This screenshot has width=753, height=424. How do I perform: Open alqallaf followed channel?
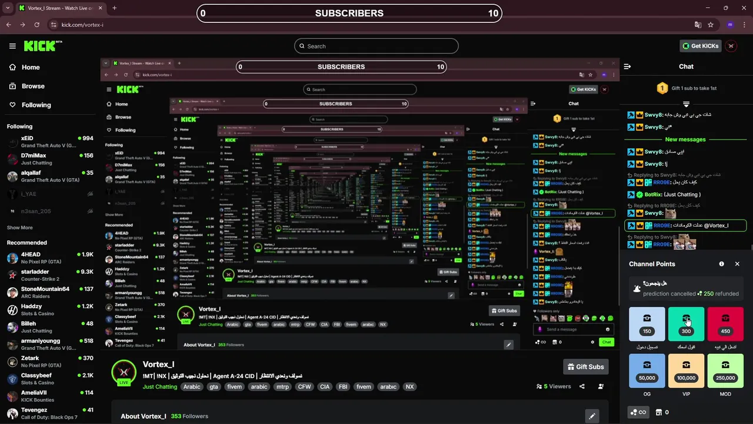(x=50, y=176)
